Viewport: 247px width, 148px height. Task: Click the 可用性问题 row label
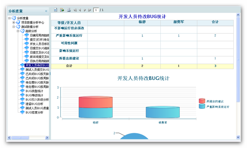(69, 43)
